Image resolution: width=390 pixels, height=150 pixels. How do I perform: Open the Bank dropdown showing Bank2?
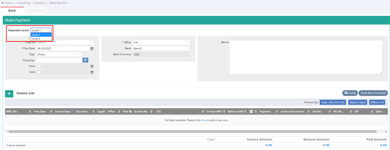161,48
